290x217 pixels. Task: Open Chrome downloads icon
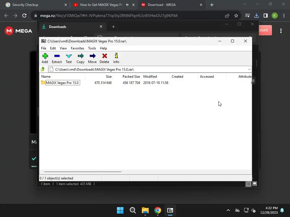click(257, 16)
